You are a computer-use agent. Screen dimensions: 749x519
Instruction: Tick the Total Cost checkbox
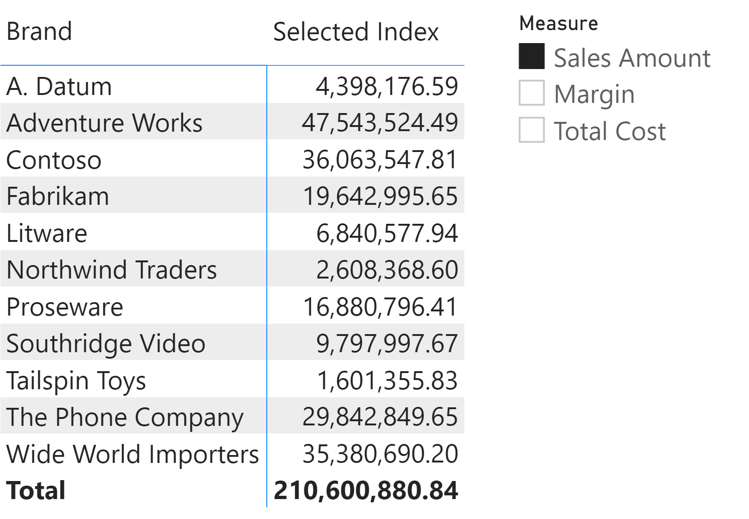[531, 130]
